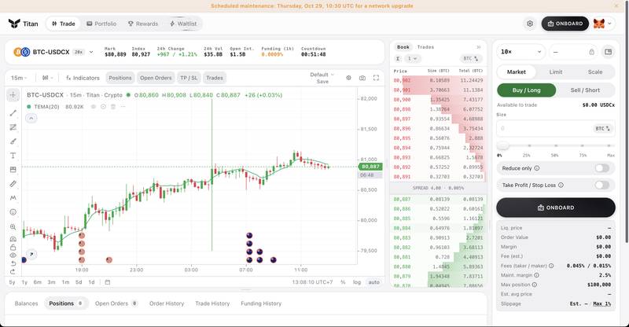Open order book grouping dropdown
The image size is (629, 327).
point(412,59)
